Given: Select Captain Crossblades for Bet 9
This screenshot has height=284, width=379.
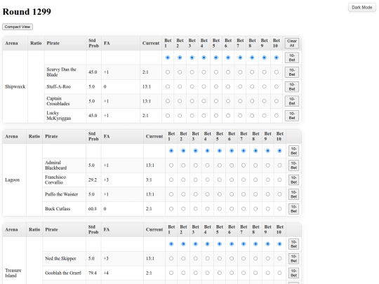Looking at the screenshot, I should point(264,101).
